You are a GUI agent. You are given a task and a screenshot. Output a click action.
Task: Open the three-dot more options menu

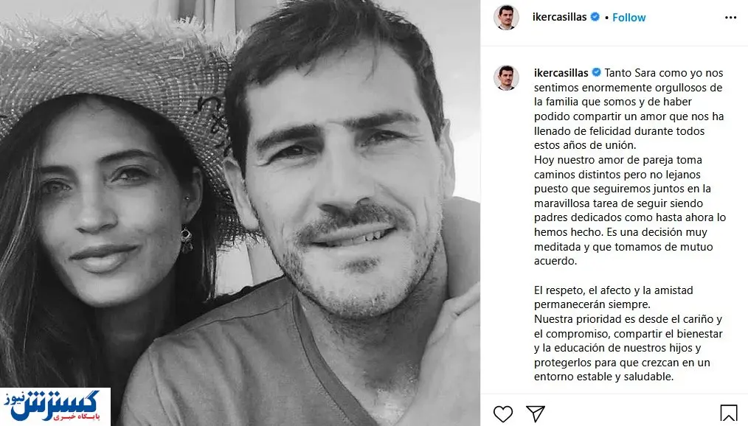click(x=730, y=18)
